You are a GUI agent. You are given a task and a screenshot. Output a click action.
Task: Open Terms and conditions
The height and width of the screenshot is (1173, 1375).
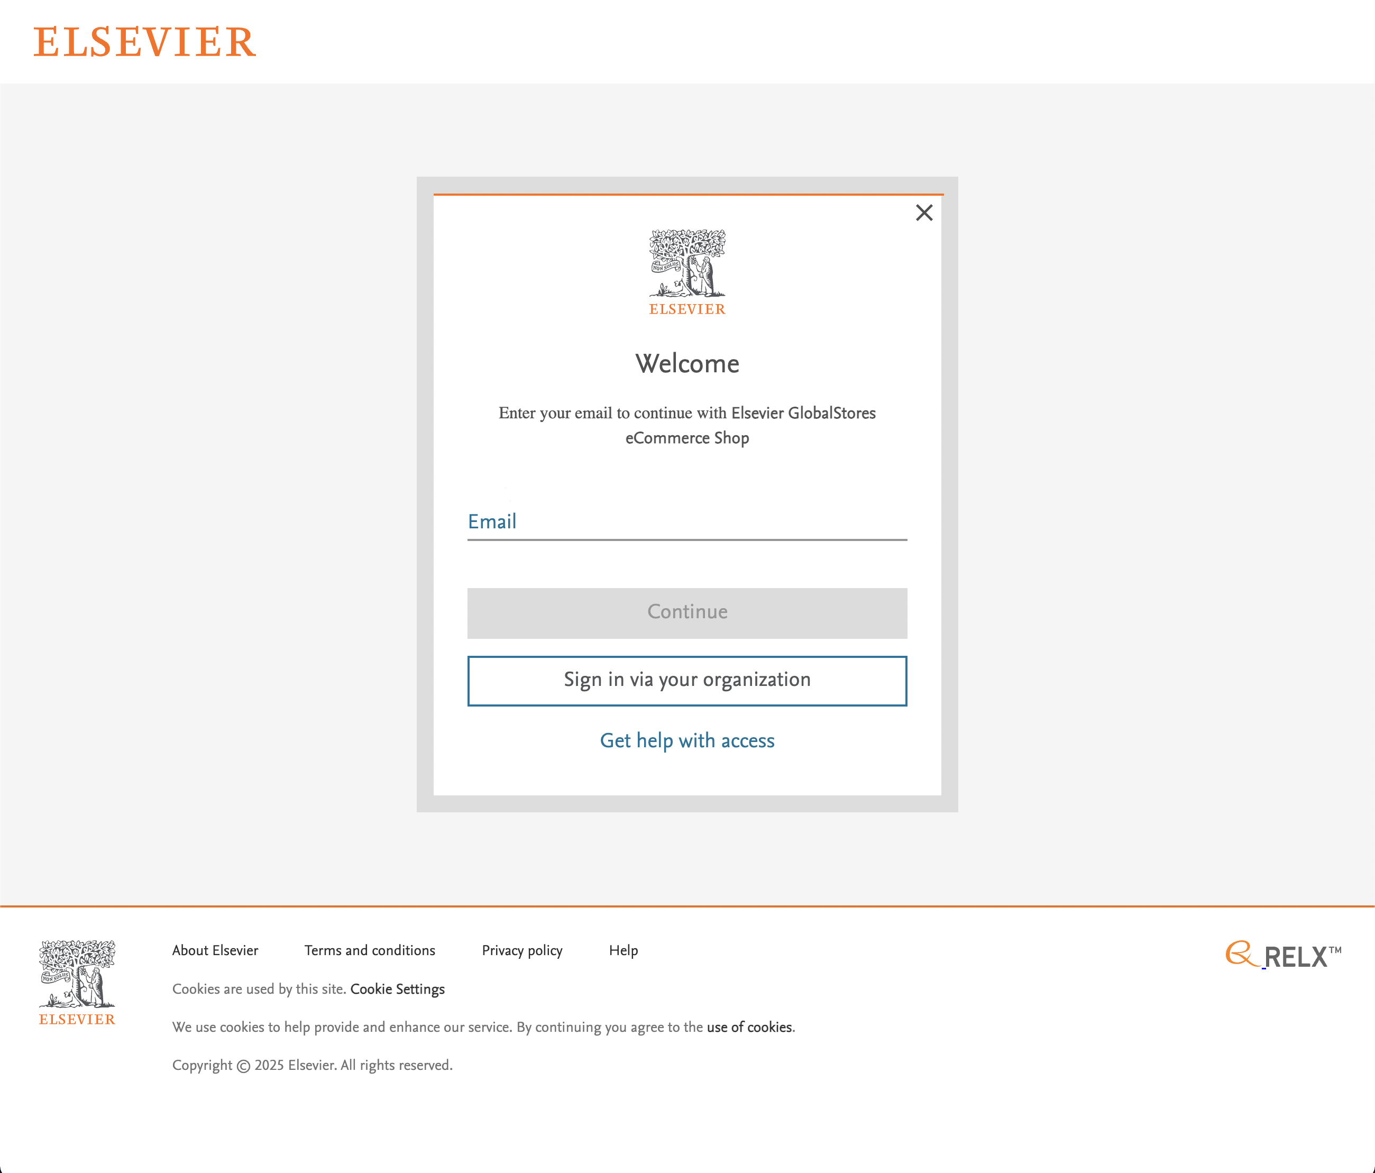[x=369, y=950]
